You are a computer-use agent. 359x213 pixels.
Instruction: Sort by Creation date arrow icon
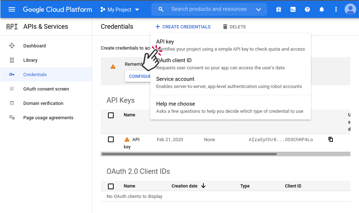(x=203, y=186)
